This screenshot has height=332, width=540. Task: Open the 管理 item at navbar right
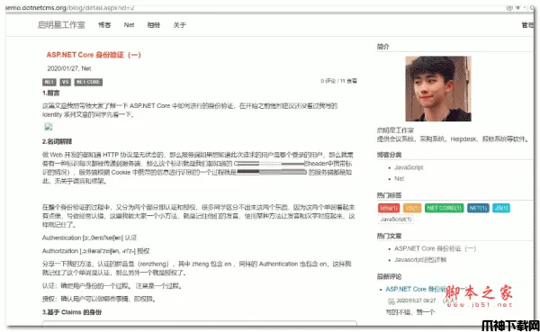(527, 25)
